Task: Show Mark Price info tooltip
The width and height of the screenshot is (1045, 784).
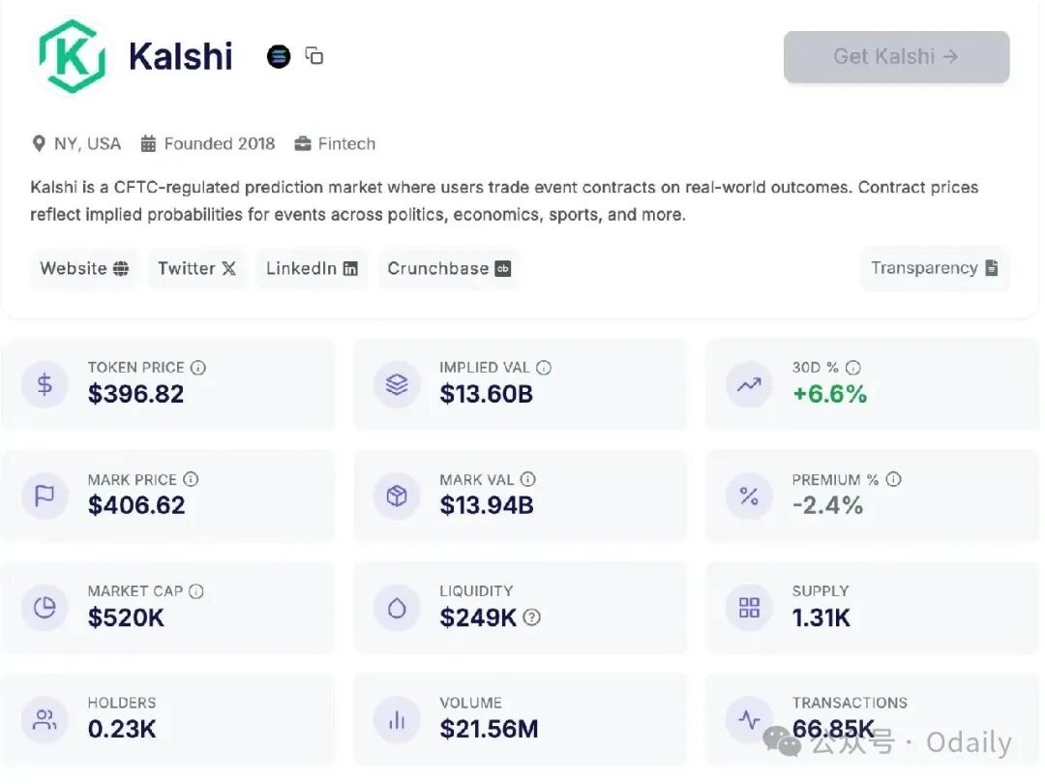Action: (x=191, y=479)
